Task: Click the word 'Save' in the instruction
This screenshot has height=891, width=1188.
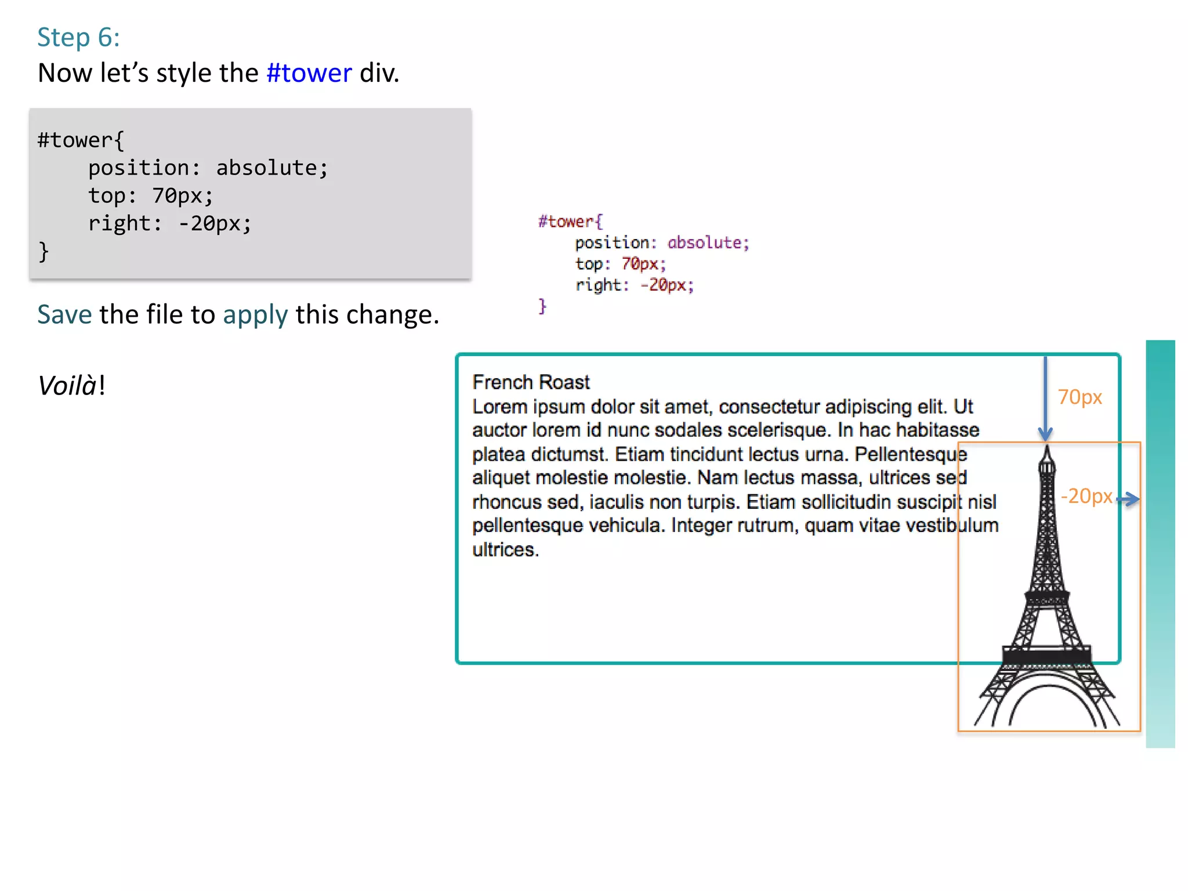Action: (64, 314)
